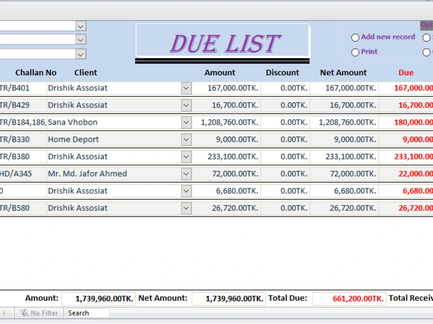
Task: Expand client dropdown in TR/B580 row
Action: [186, 208]
